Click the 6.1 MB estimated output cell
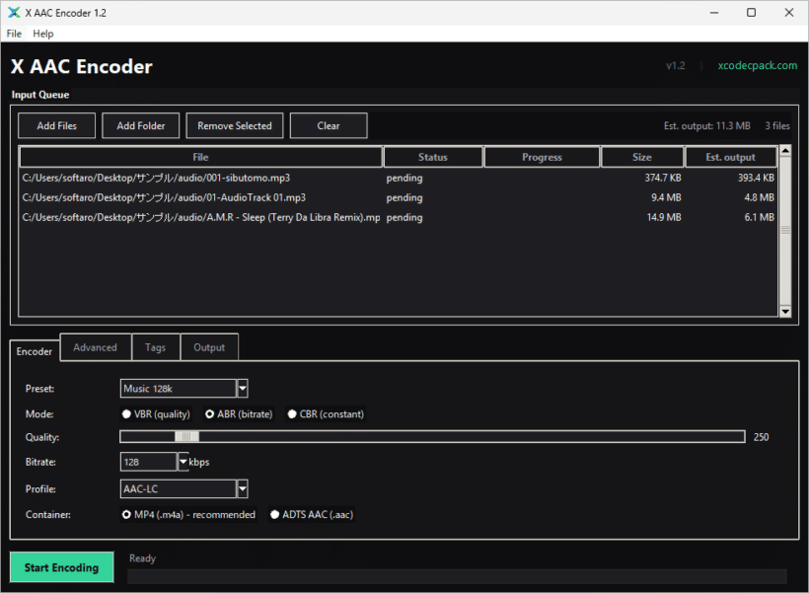This screenshot has height=593, width=809. click(759, 217)
